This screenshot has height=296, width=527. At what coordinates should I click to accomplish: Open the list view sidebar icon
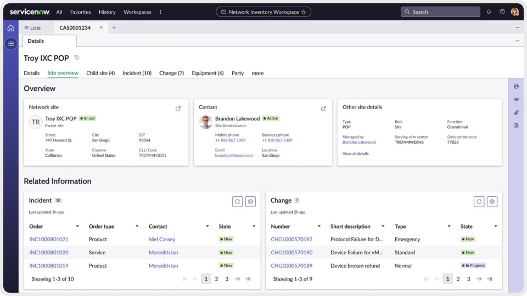(x=10, y=43)
